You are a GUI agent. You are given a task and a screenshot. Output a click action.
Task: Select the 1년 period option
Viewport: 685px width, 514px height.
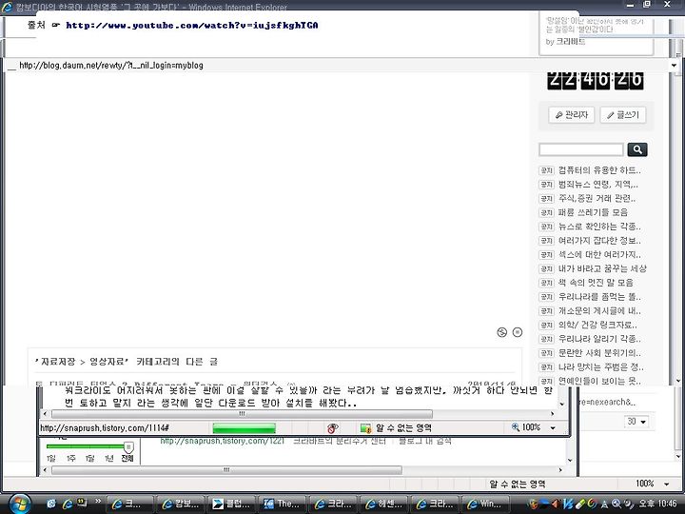[108, 458]
